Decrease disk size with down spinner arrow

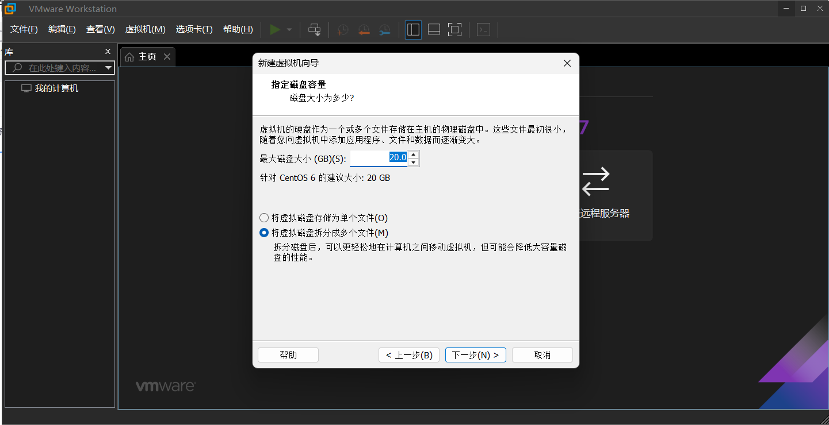(413, 162)
